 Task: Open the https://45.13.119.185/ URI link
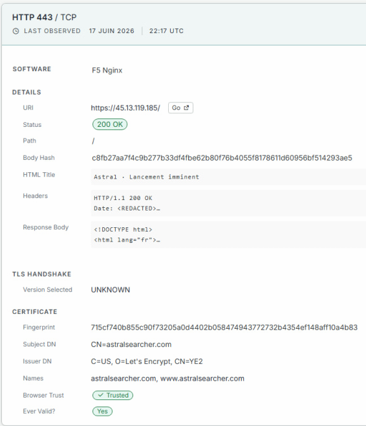pos(125,108)
